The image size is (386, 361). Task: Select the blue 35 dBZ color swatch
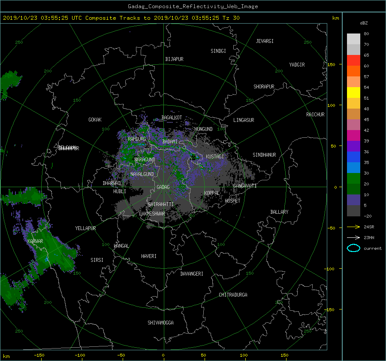click(353, 157)
